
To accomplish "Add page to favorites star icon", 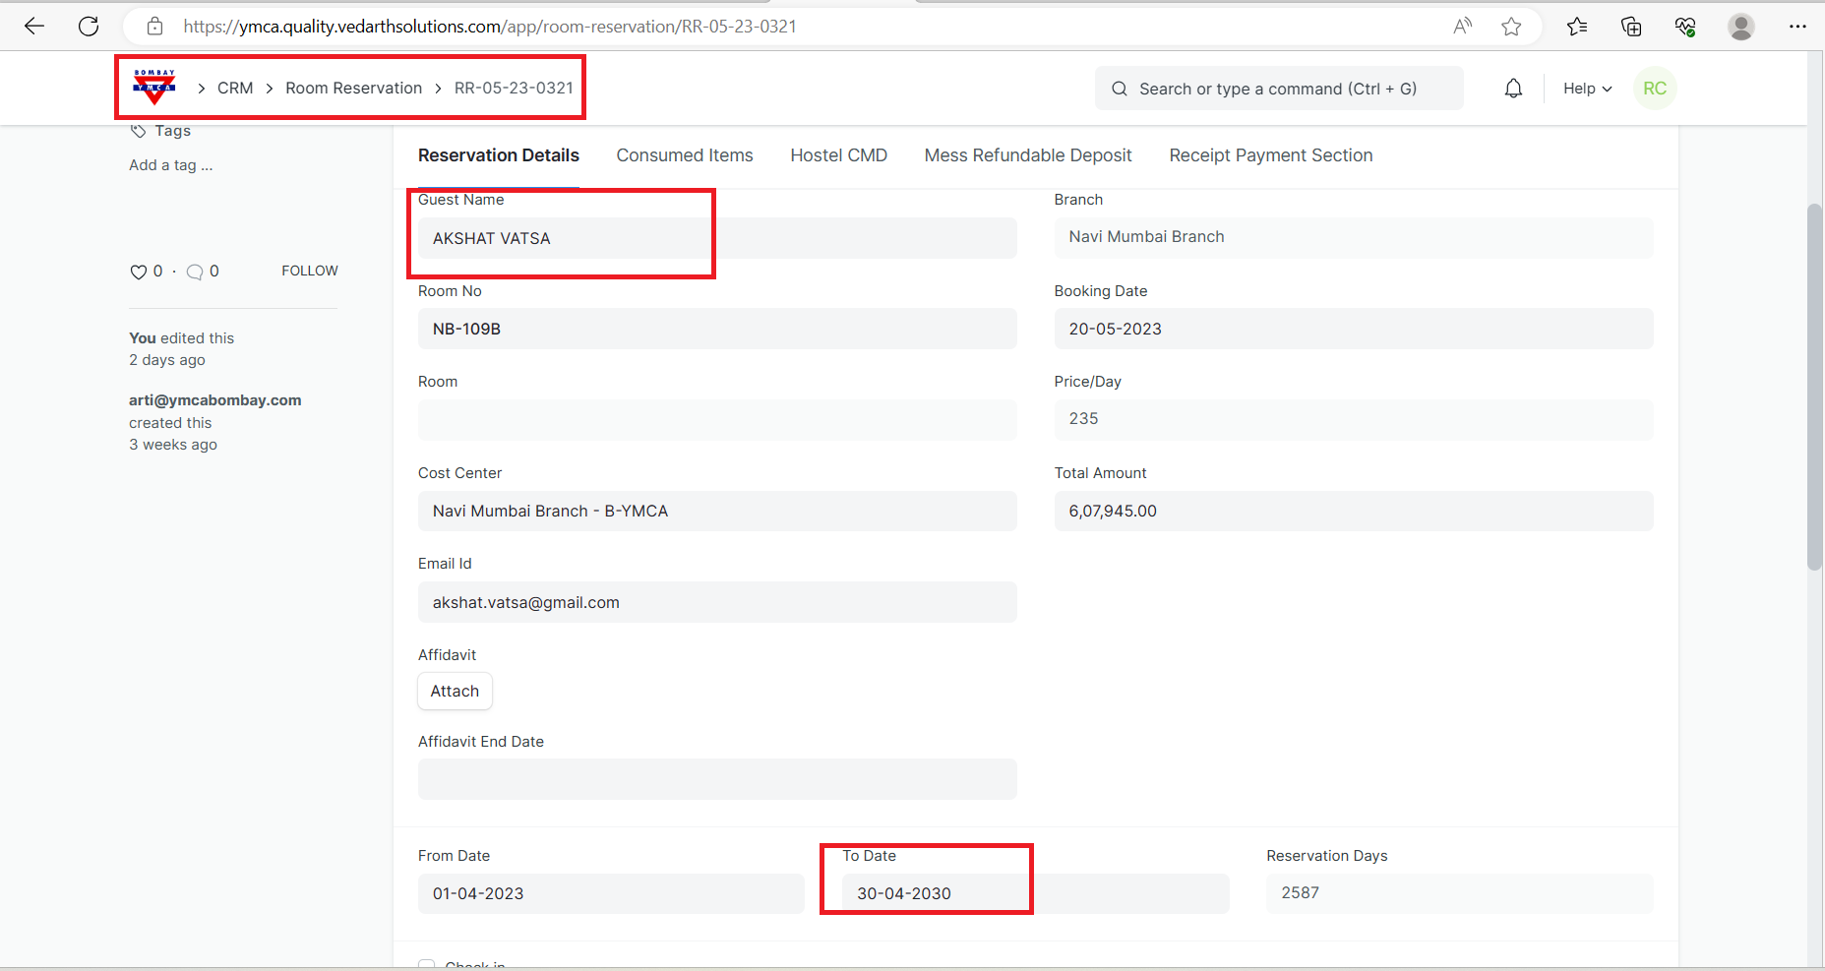I will [x=1511, y=27].
